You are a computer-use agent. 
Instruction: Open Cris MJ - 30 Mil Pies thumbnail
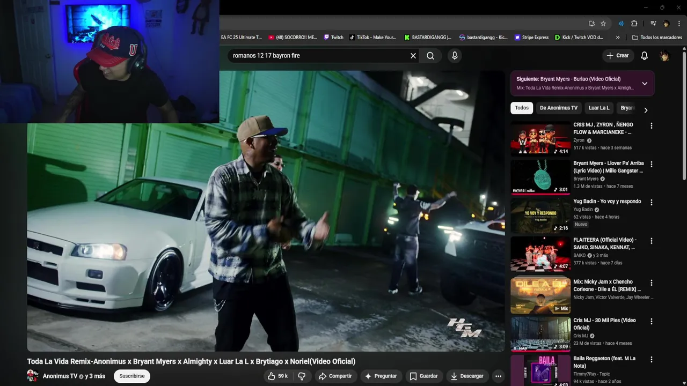pos(540,333)
